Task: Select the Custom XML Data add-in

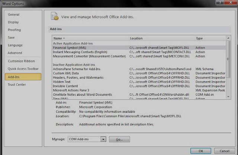Action: pos(139,73)
